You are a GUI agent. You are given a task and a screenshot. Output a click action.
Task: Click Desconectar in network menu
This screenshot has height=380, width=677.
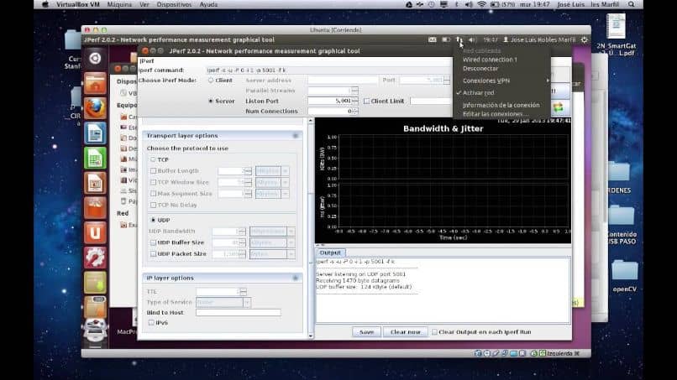[480, 69]
